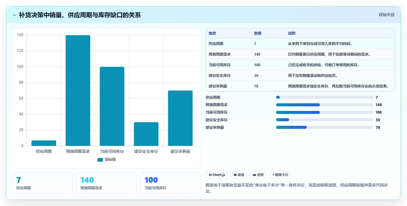Click the 当前可用库存 bar in chart
Image resolution: width=407 pixels, height=206 pixels.
(x=112, y=106)
